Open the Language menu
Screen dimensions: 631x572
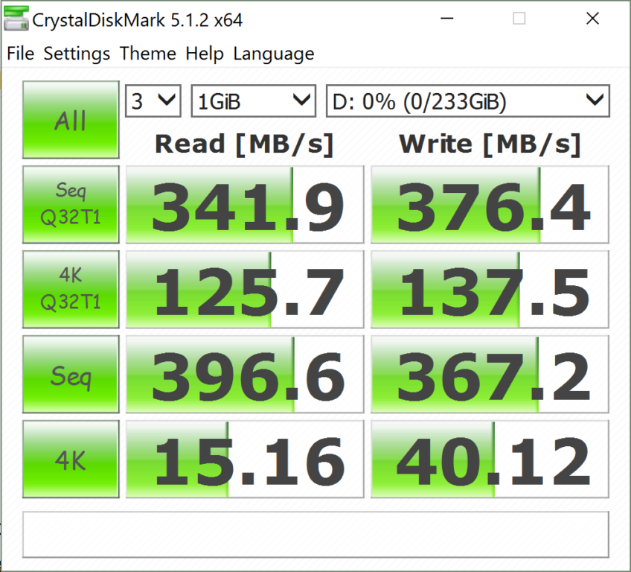(x=274, y=54)
